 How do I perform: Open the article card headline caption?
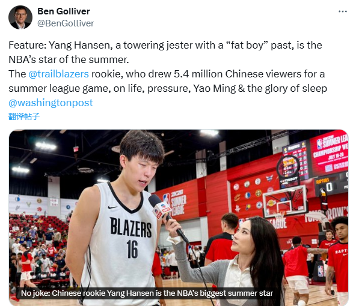pos(147,293)
